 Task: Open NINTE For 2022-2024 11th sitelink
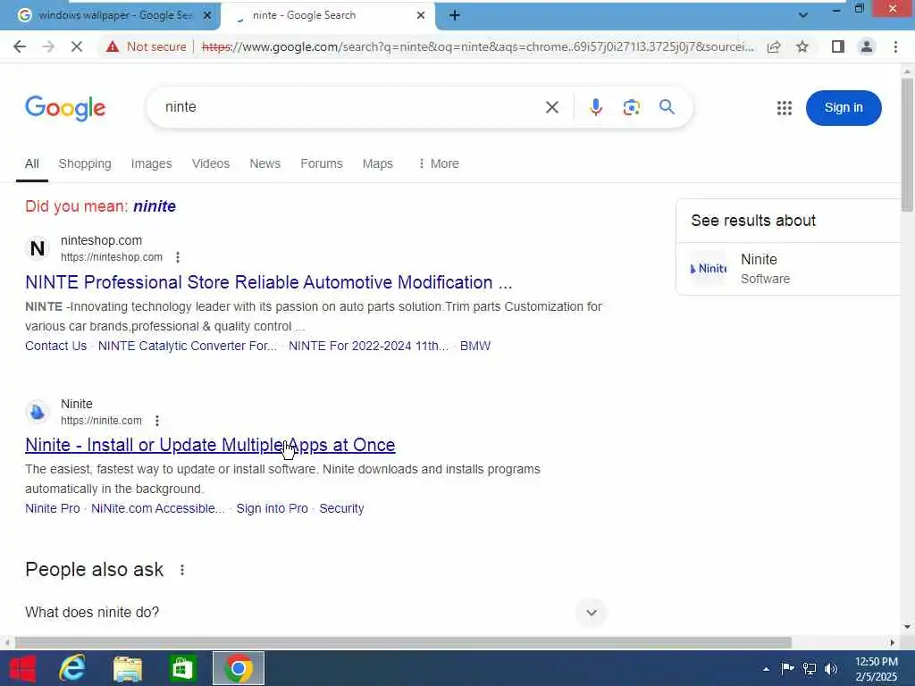(368, 346)
